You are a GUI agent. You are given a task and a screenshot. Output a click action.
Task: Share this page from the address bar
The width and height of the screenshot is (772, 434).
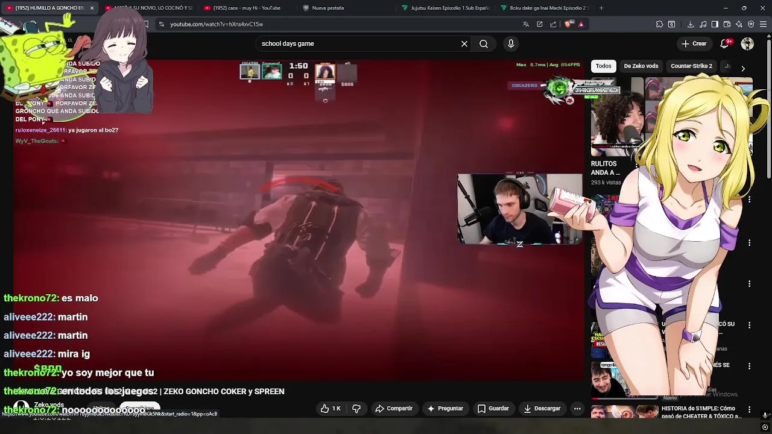pyautogui.click(x=553, y=24)
